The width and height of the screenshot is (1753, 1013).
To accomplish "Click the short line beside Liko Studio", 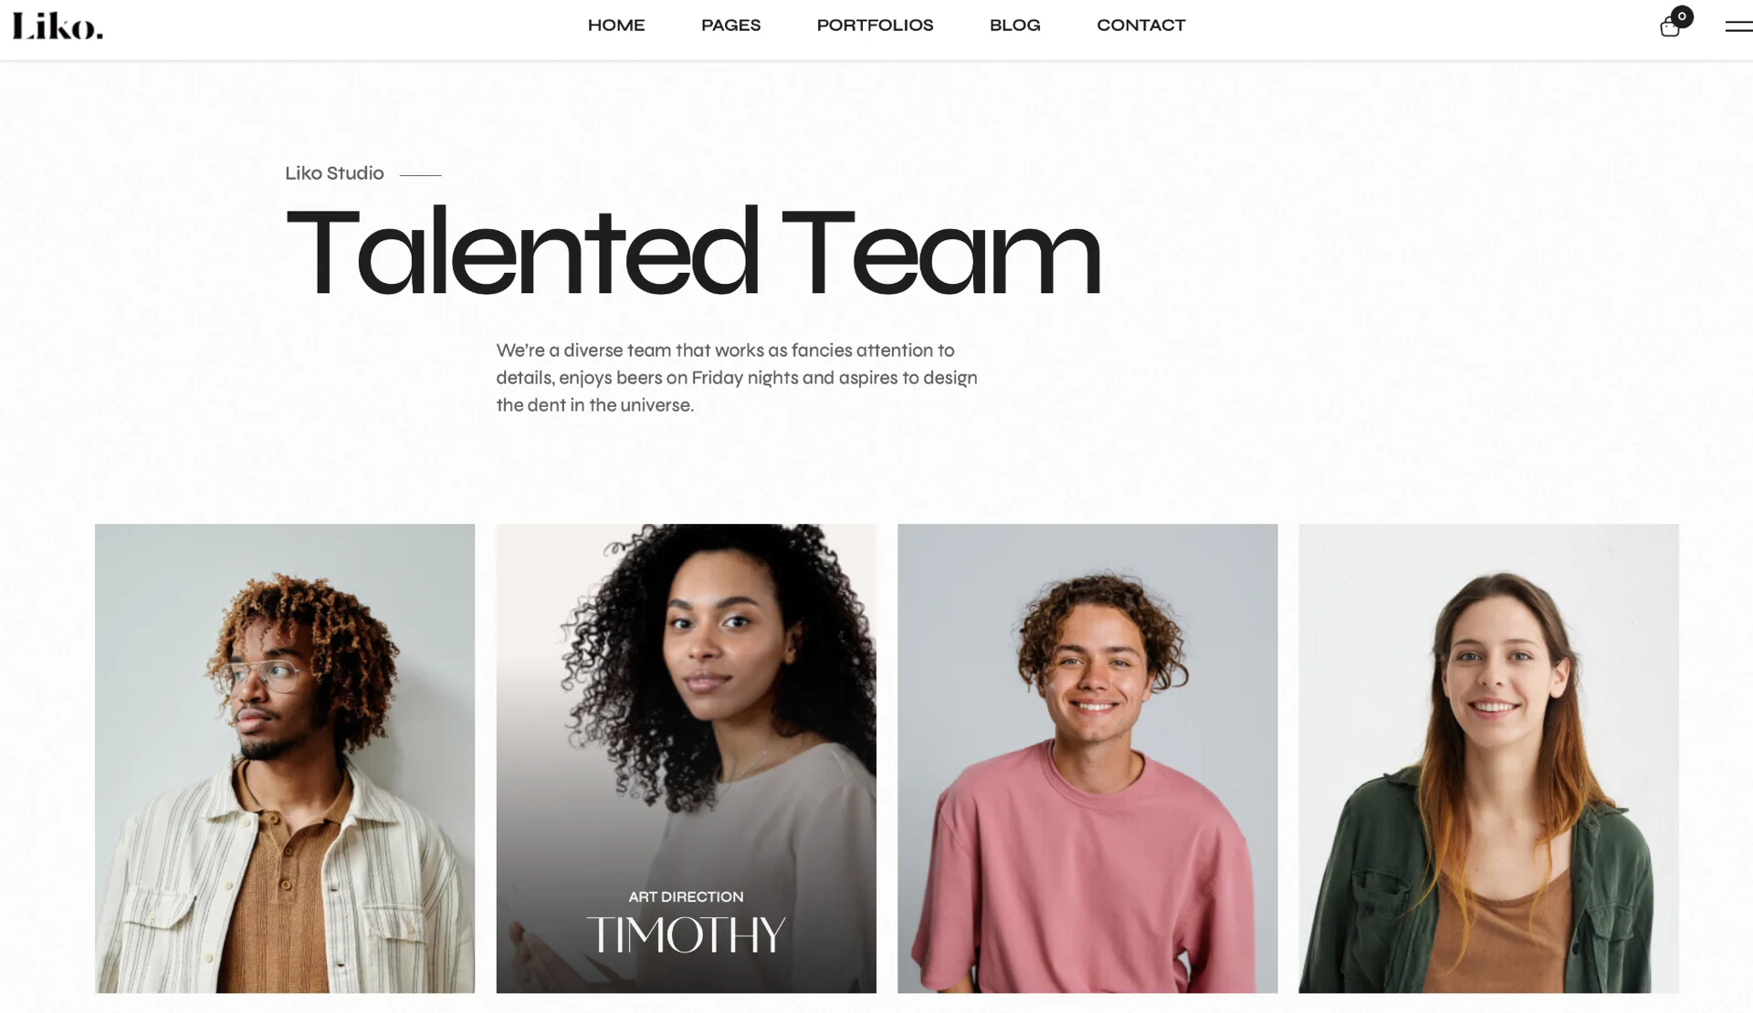I will 421,174.
